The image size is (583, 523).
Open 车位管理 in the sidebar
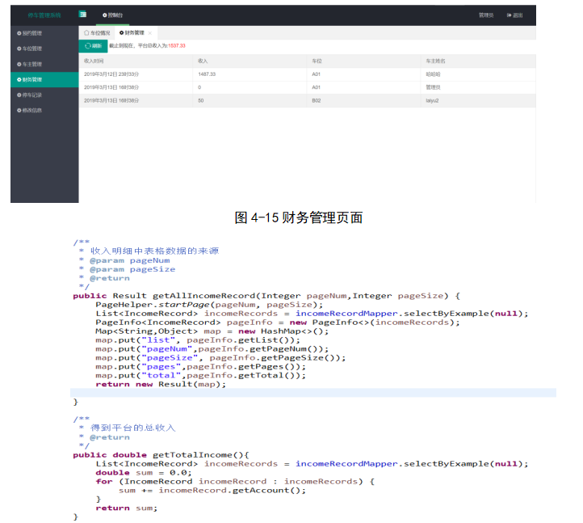point(44,49)
